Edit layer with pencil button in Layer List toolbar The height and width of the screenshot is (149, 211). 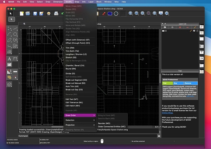pyautogui.click(x=195, y=27)
